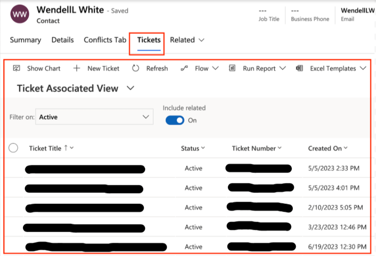The width and height of the screenshot is (376, 256).
Task: Open the Conflicts Tab
Action: tap(105, 40)
